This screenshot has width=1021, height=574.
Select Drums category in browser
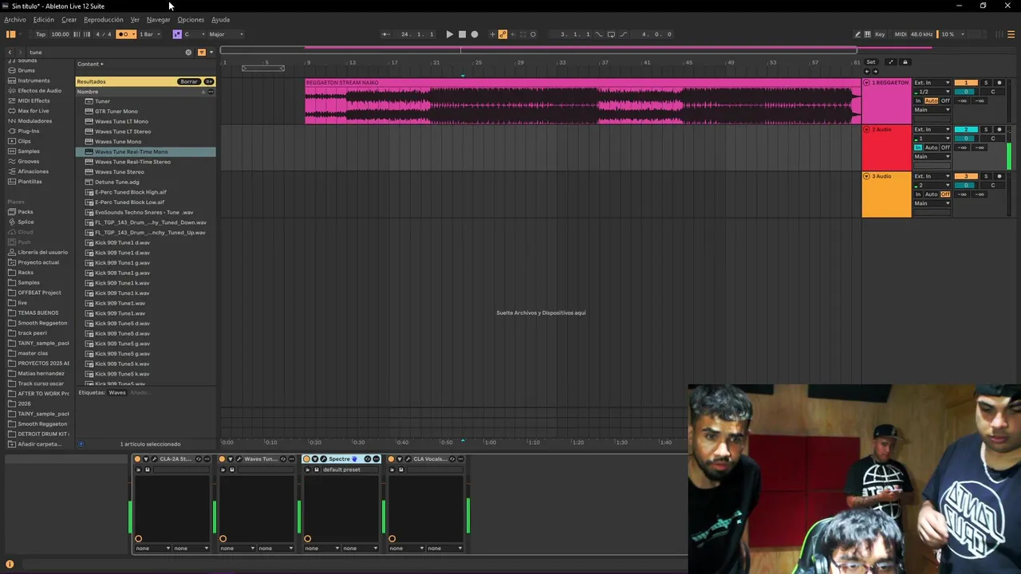point(26,70)
